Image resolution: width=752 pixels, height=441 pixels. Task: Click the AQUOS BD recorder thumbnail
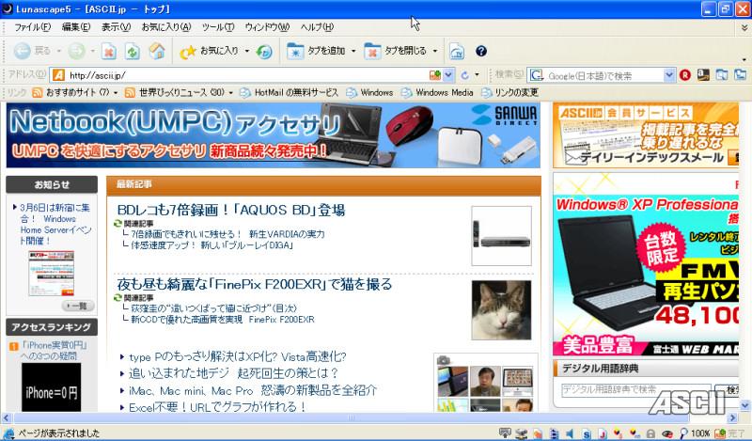point(501,236)
